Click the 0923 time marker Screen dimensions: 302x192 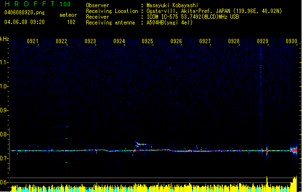click(x=90, y=41)
